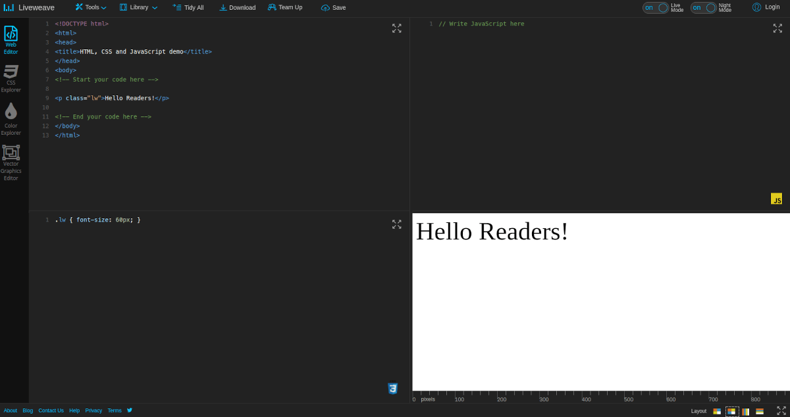This screenshot has height=417, width=790.
Task: Click the Hello Readers! preview text
Action: coord(492,232)
